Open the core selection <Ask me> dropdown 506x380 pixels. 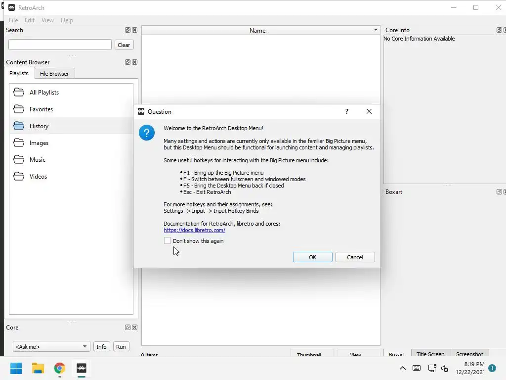tap(51, 347)
